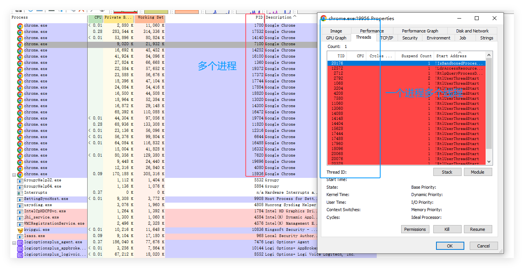Click the Chrome icon of the PID 16100 process
Viewport: 524px width, 268px height.
(x=20, y=57)
